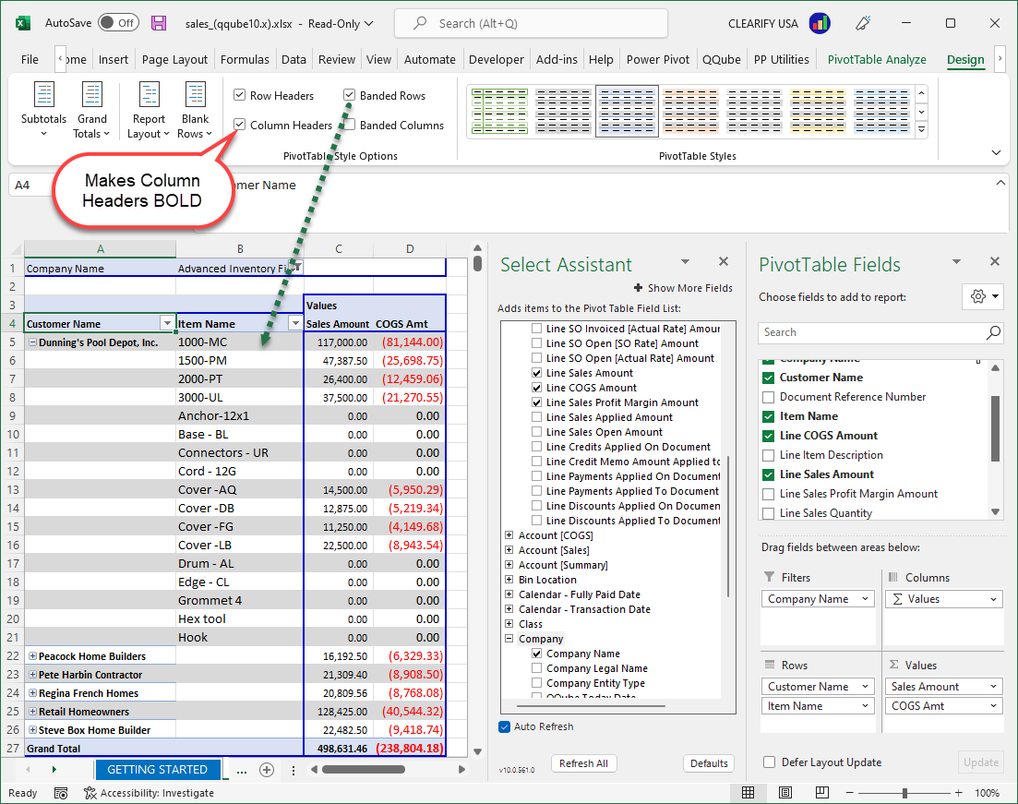Click the macro recording icon in status bar
This screenshot has height=804, width=1018.
click(x=61, y=793)
